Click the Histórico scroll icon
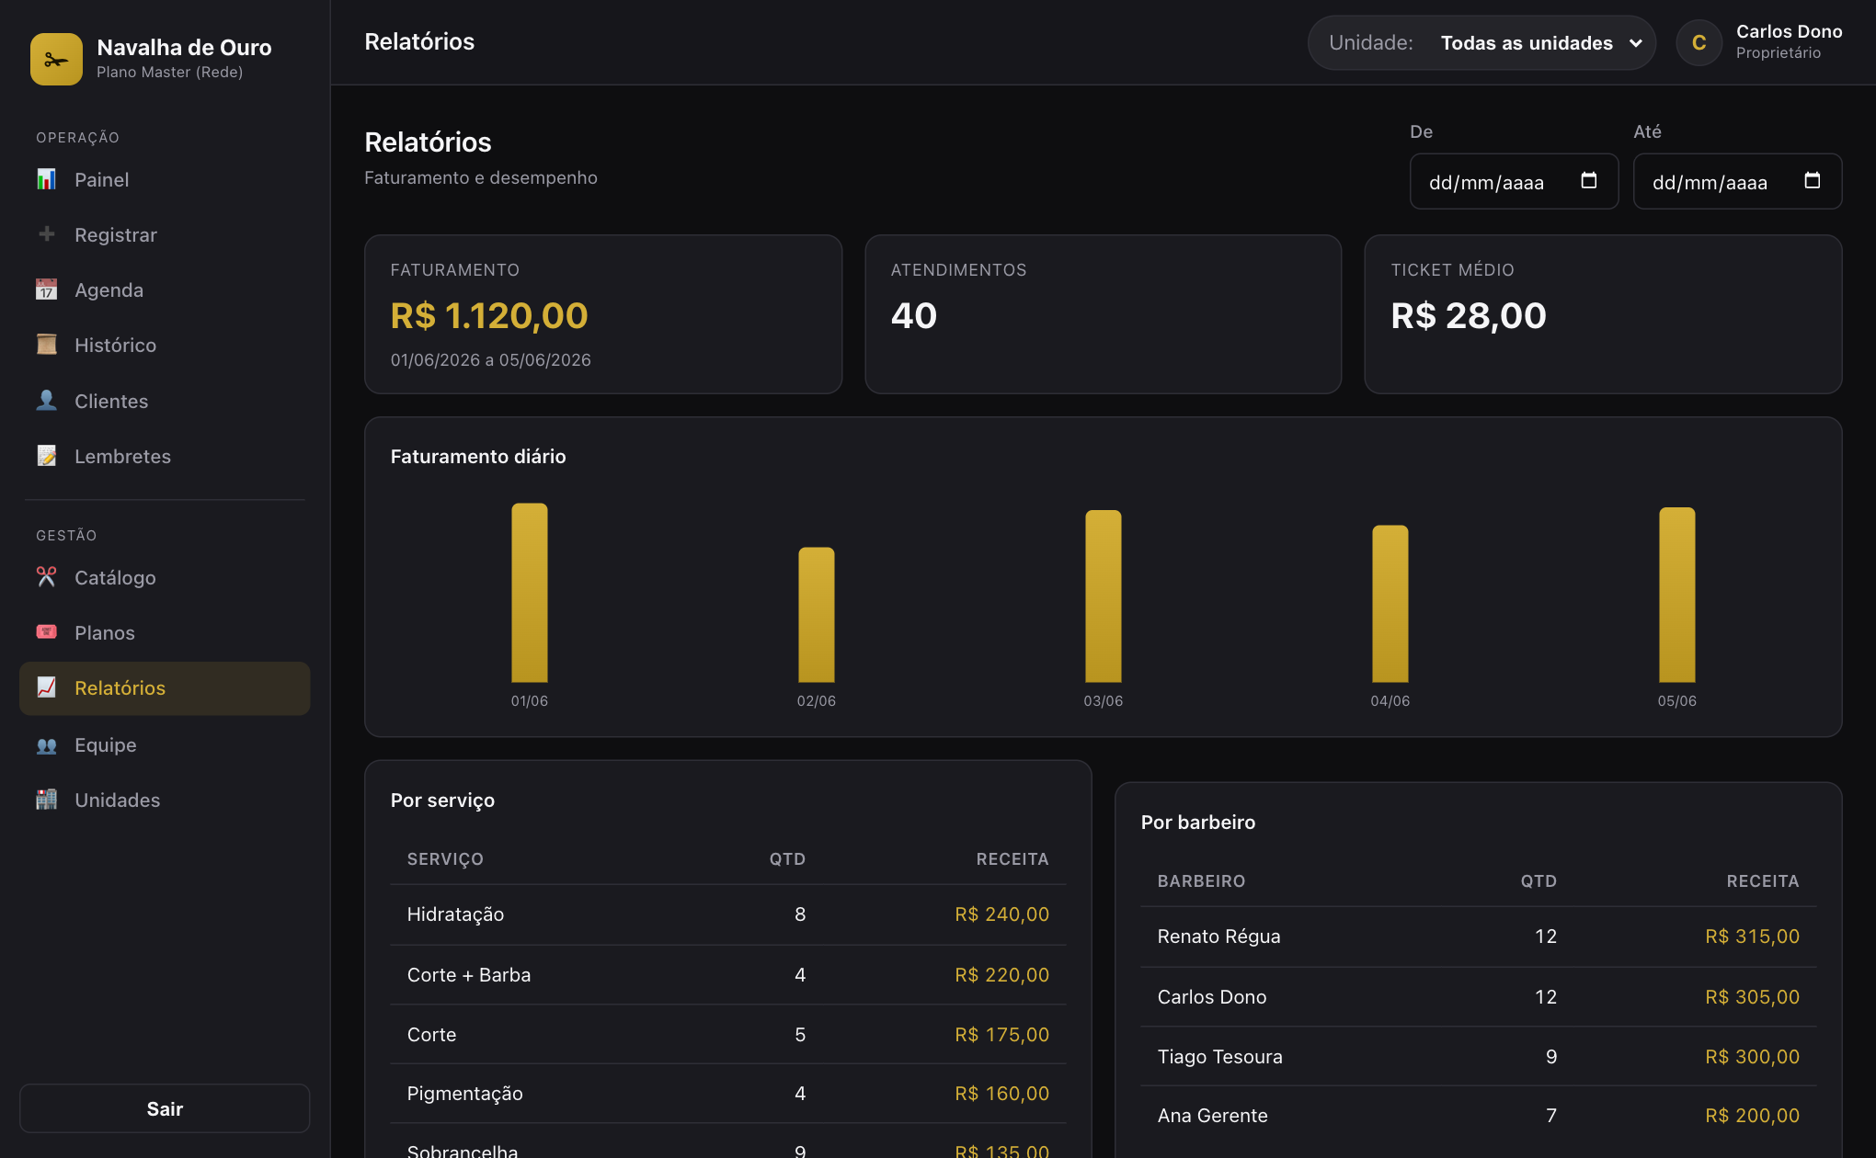Screen dimensions: 1876x1158 pyautogui.click(x=46, y=345)
